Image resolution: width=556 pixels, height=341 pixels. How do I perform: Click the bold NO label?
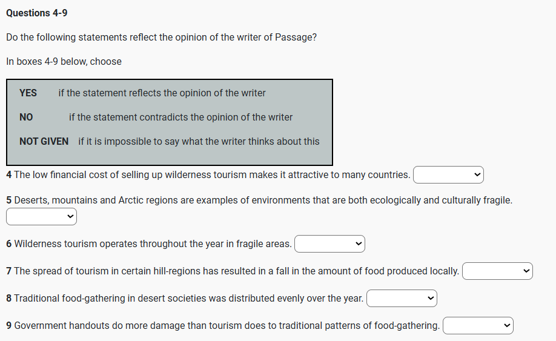pos(26,118)
